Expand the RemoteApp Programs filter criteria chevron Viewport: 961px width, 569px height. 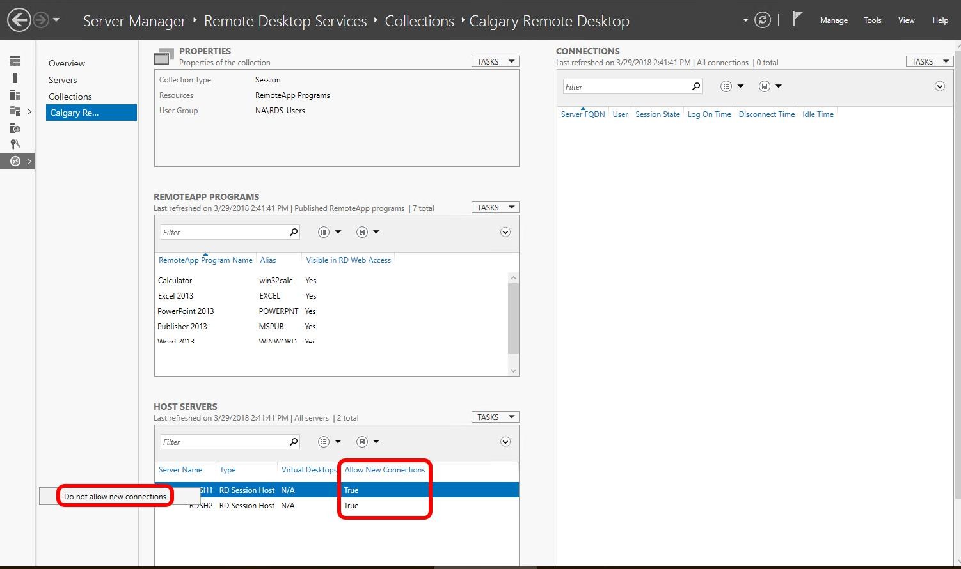(505, 232)
